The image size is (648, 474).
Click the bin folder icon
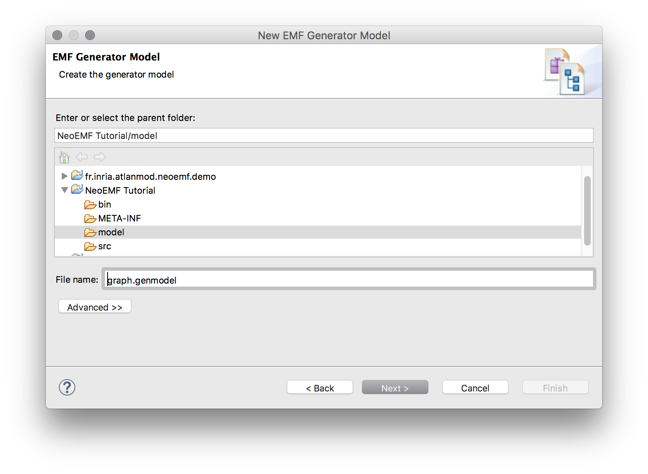(90, 204)
